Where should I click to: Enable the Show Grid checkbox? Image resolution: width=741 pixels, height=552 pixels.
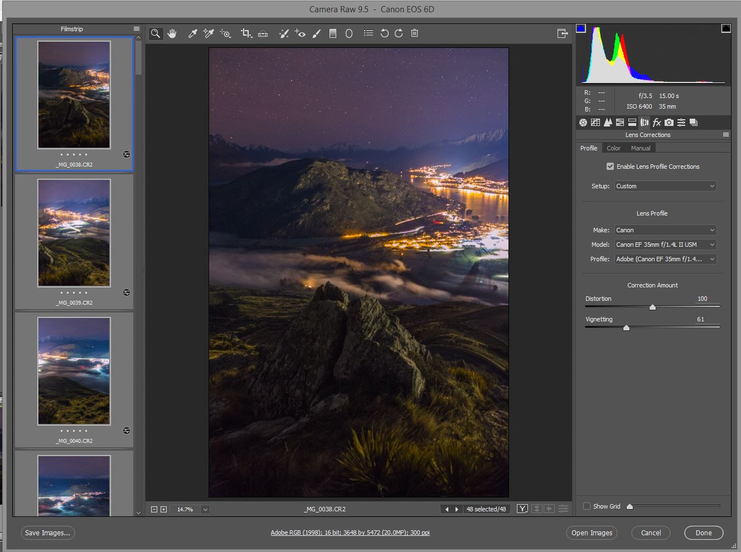(587, 506)
